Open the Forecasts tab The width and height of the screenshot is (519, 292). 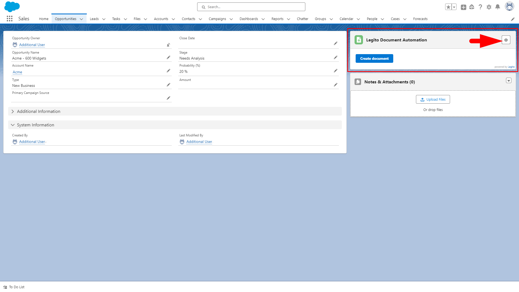(x=420, y=19)
